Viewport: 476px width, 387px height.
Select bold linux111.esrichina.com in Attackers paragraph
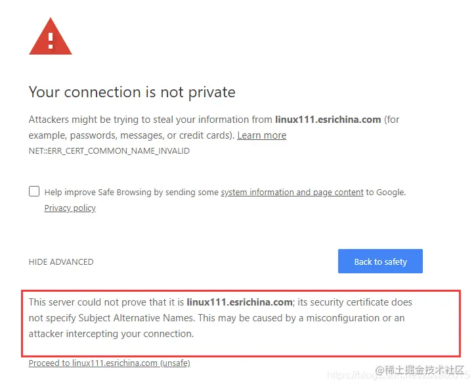(328, 120)
